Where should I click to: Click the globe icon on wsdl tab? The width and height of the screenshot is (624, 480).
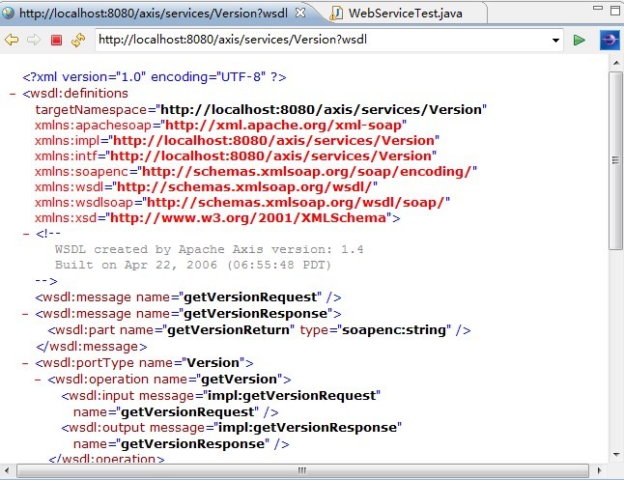point(8,14)
